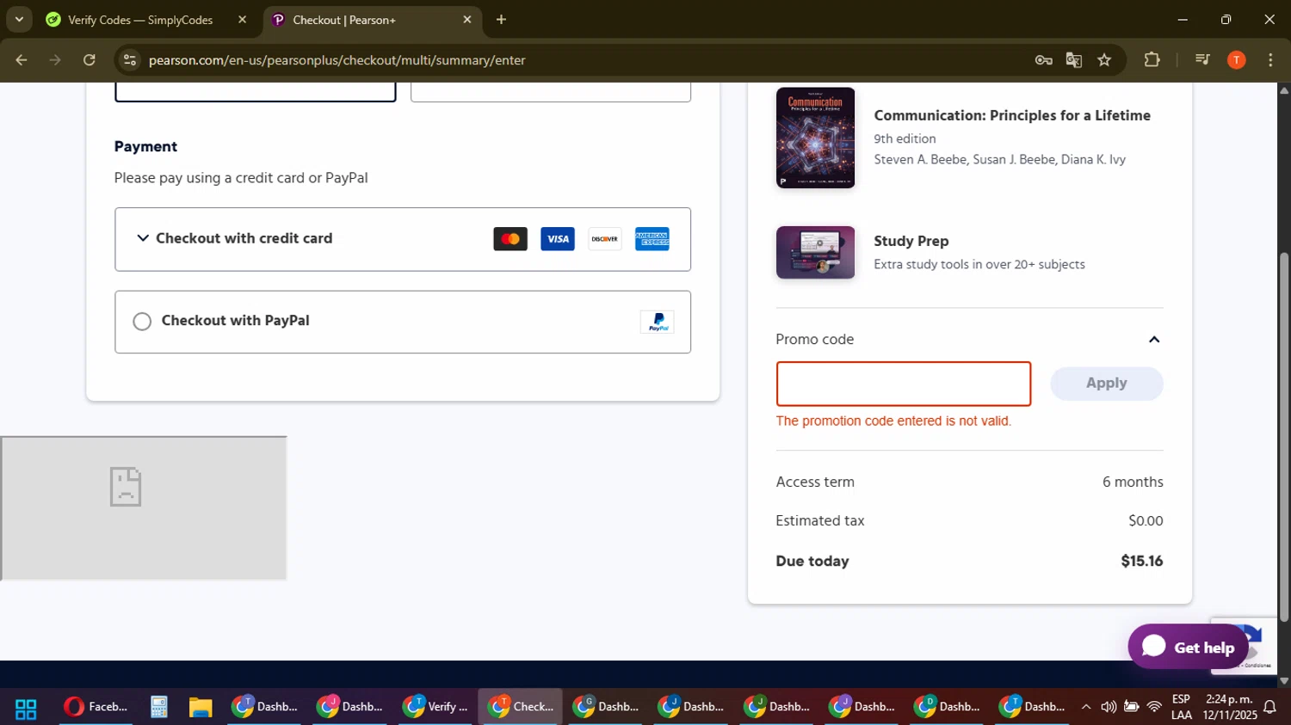1291x725 pixels.
Task: Switch to the Verify Codes — SimplyCodes tab
Action: 140,20
